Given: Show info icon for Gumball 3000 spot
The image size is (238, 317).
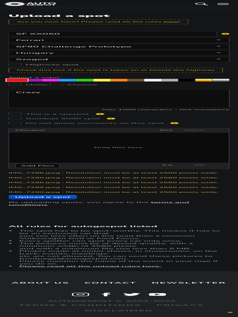Looking at the screenshot, I should pos(111,119).
